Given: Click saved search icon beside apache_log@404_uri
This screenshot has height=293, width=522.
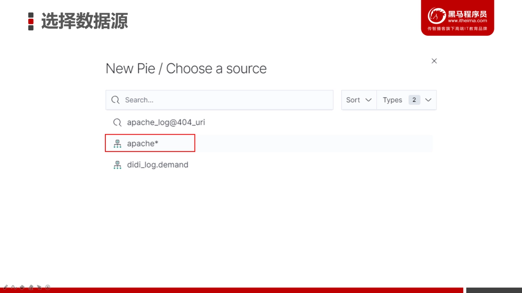Looking at the screenshot, I should [x=117, y=123].
